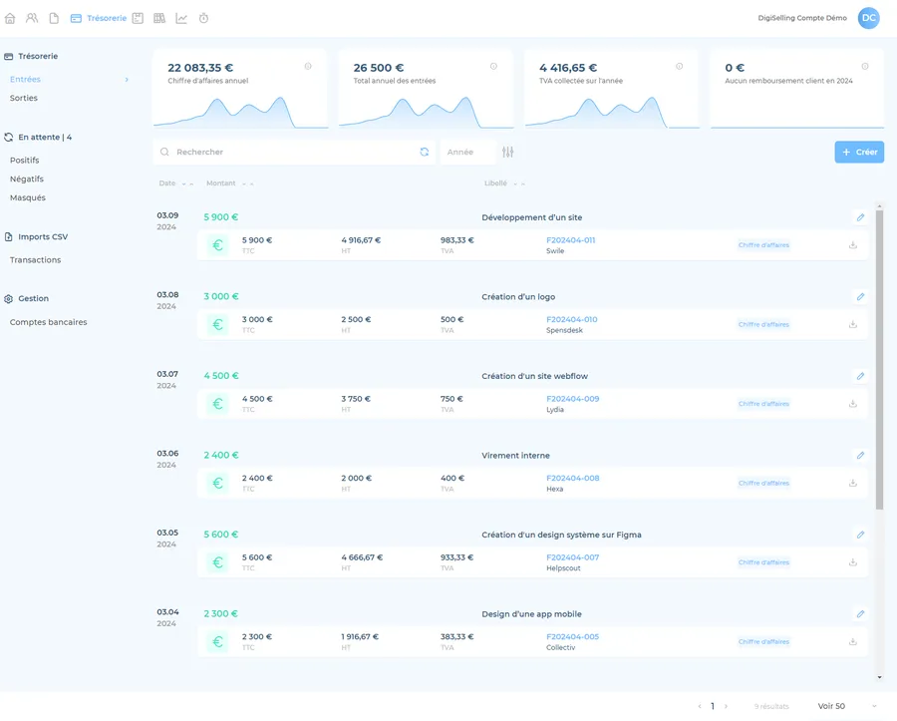Click the refresh icon in search bar
Image resolution: width=897 pixels, height=721 pixels.
point(425,153)
